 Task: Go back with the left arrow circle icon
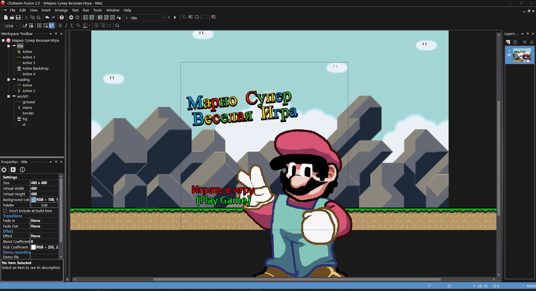71,17
